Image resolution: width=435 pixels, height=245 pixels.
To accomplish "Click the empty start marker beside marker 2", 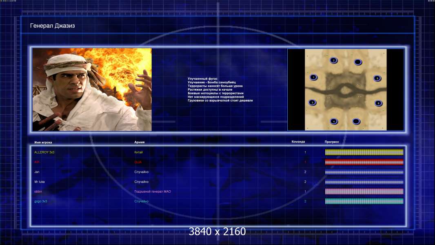I will [x=358, y=62].
